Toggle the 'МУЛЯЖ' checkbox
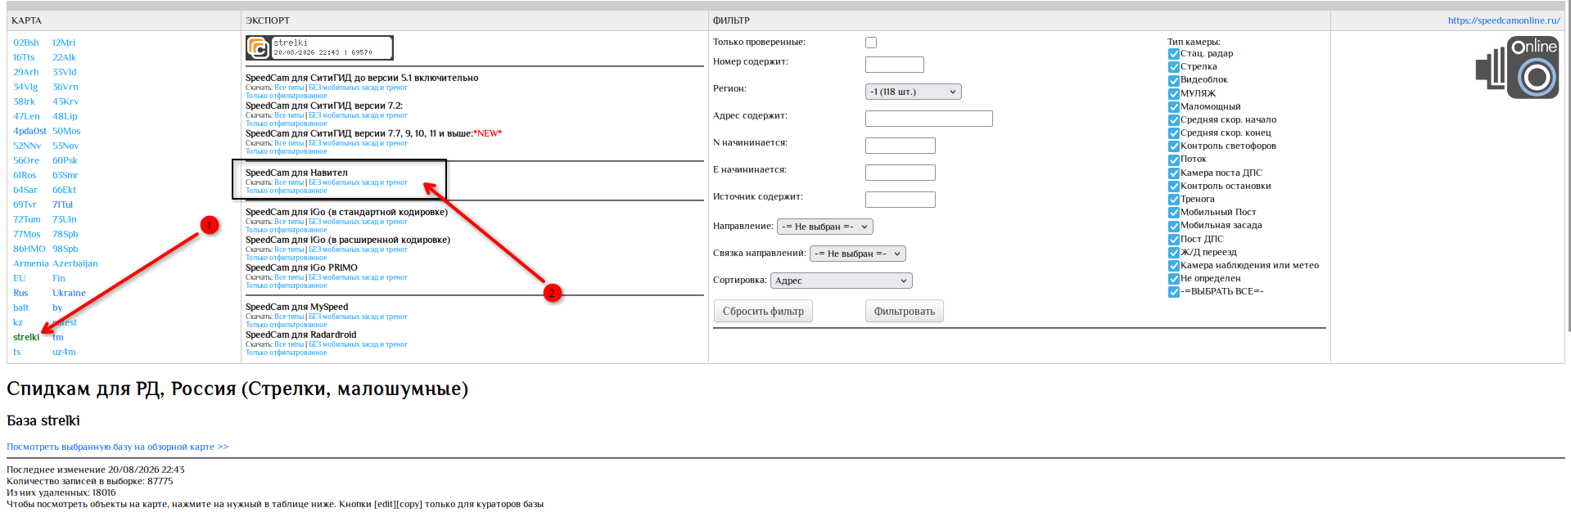 coord(1174,93)
